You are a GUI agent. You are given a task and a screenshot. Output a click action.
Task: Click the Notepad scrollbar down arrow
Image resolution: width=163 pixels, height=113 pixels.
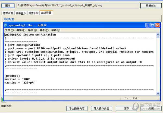158,93
